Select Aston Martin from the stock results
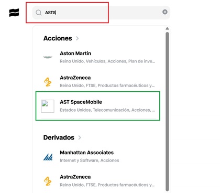Screen dimensions: 220x193 tap(99, 57)
